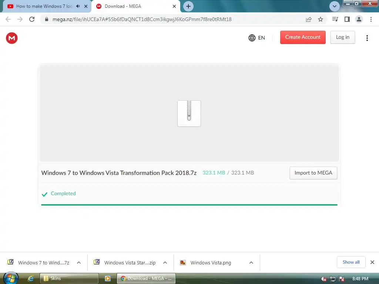379x284 pixels.
Task: Open MEGA page three-dot menu
Action: coord(367,38)
